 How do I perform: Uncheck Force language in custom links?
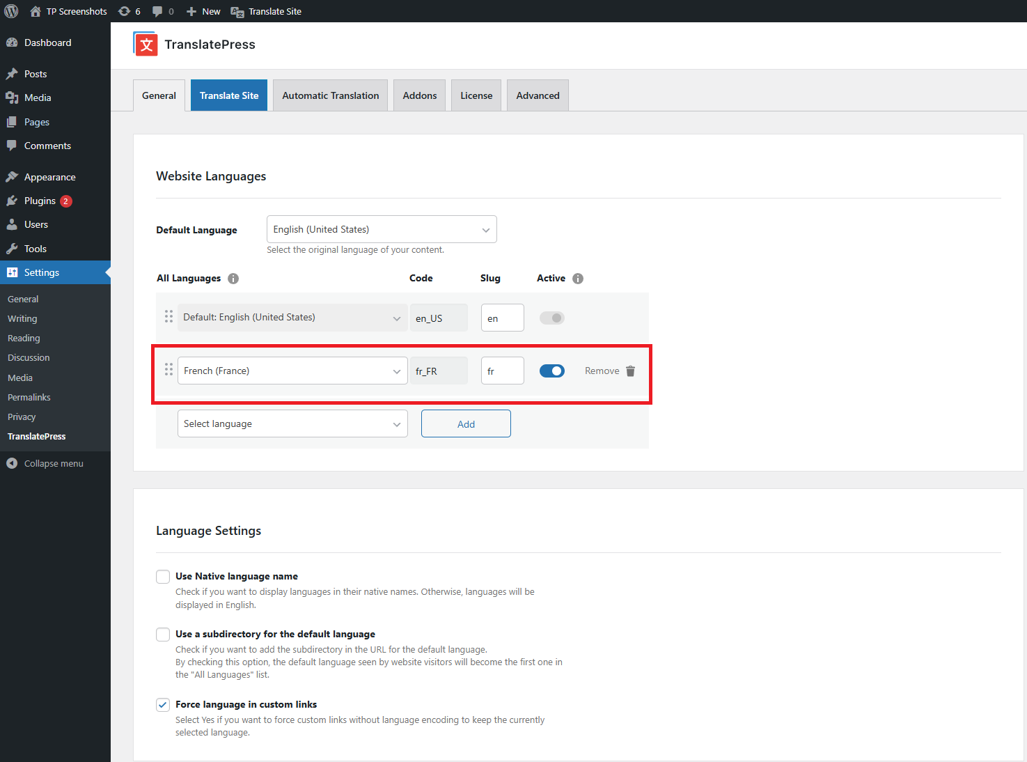tap(163, 705)
